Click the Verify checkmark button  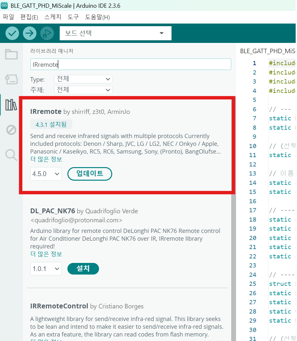[12, 33]
